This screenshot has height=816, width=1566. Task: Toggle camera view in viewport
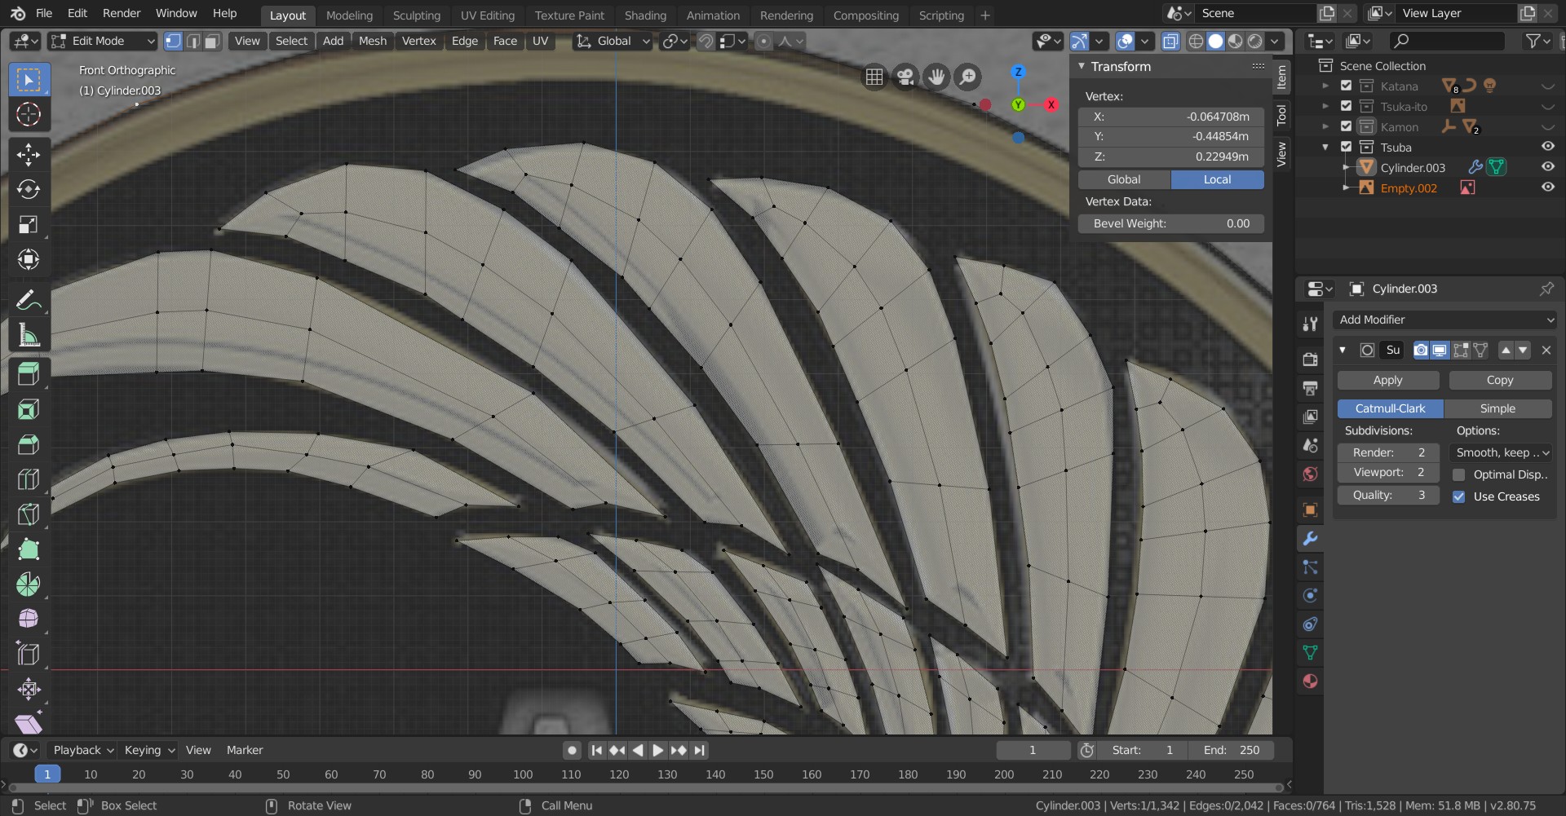[x=905, y=77]
